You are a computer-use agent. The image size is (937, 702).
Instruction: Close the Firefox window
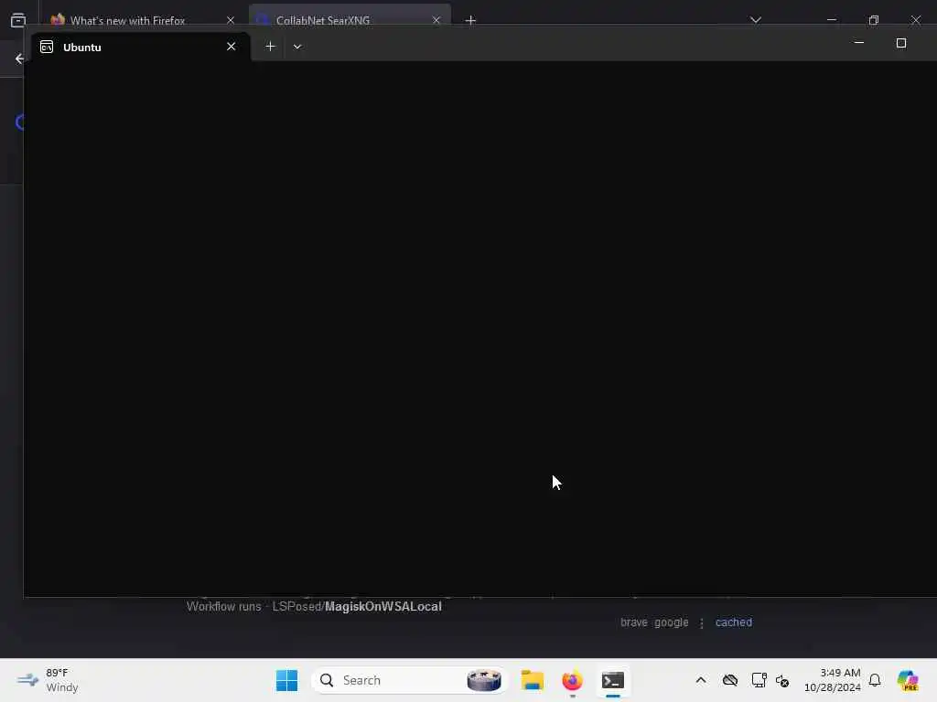[x=915, y=20]
